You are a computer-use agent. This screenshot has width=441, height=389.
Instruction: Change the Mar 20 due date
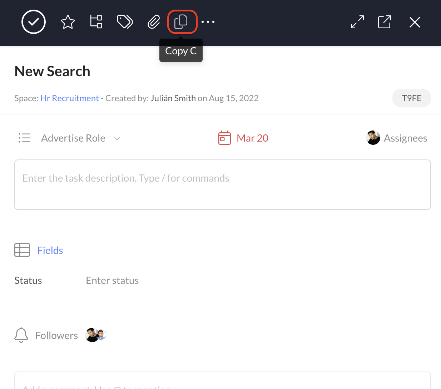252,138
